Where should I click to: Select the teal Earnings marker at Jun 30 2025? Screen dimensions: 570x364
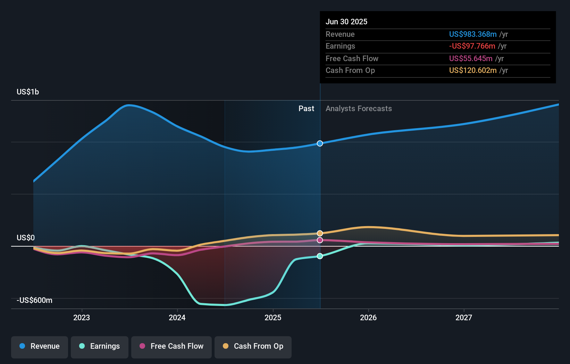click(x=320, y=256)
